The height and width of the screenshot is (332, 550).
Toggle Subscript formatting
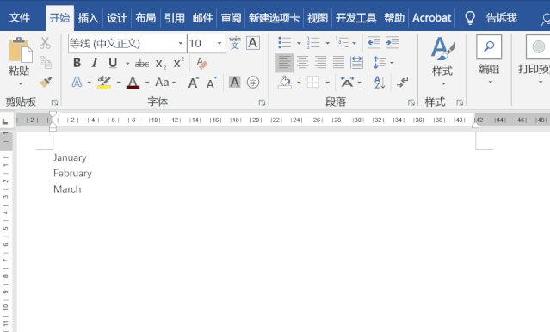coord(161,64)
